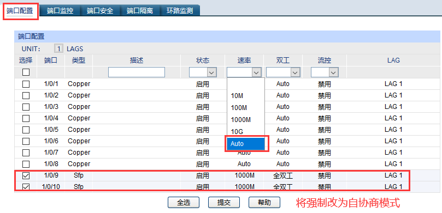Pick 1000M from the speed dropdown
442x213 pixels.
coord(245,120)
